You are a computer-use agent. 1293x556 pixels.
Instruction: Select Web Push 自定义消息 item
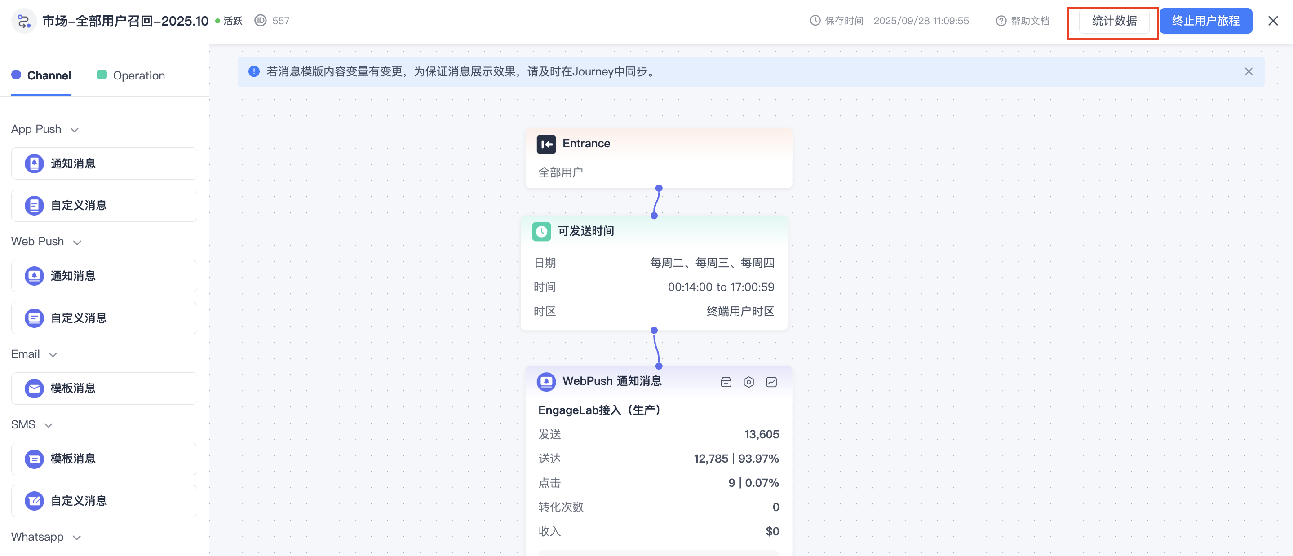point(104,318)
